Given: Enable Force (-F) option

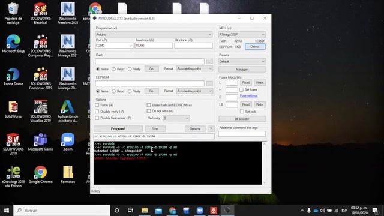Looking at the screenshot, I should pos(97,105).
